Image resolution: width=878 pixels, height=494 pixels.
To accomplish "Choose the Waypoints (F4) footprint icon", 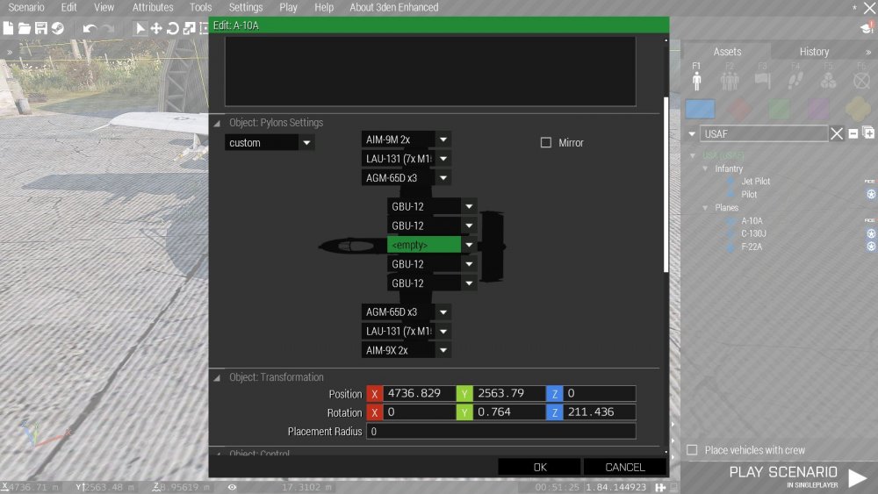I will [795, 80].
